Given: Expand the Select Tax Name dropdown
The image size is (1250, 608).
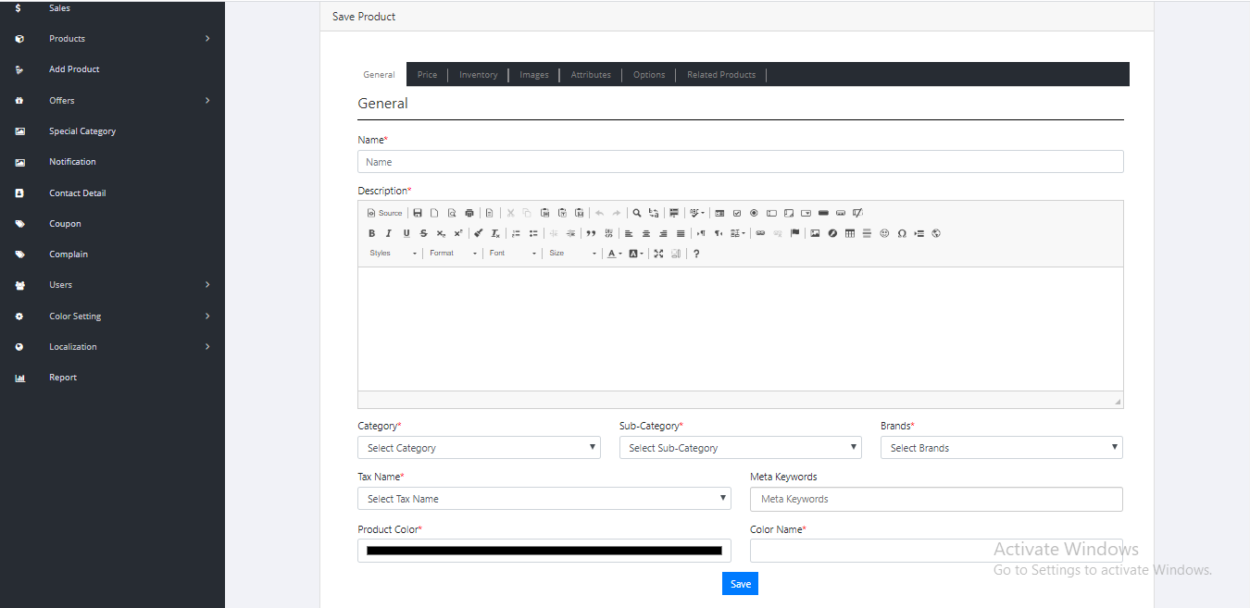Looking at the screenshot, I should [544, 499].
